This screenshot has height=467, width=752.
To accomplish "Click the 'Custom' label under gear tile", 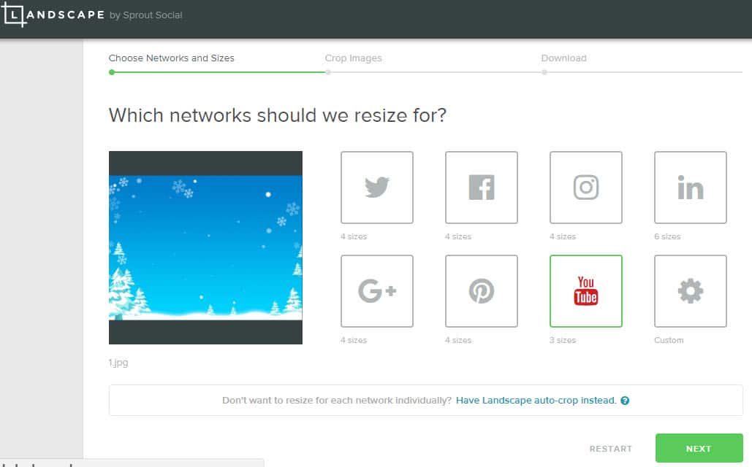I will (x=669, y=340).
